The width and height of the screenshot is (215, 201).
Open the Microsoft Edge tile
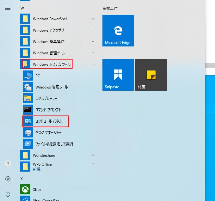[118, 31]
